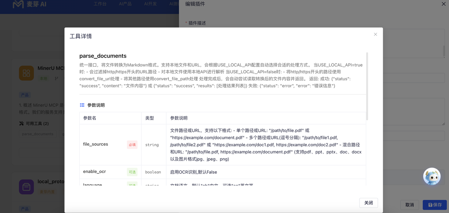
Task: Click the 麦芽 AI logo
Action: pyautogui.click(x=29, y=5)
